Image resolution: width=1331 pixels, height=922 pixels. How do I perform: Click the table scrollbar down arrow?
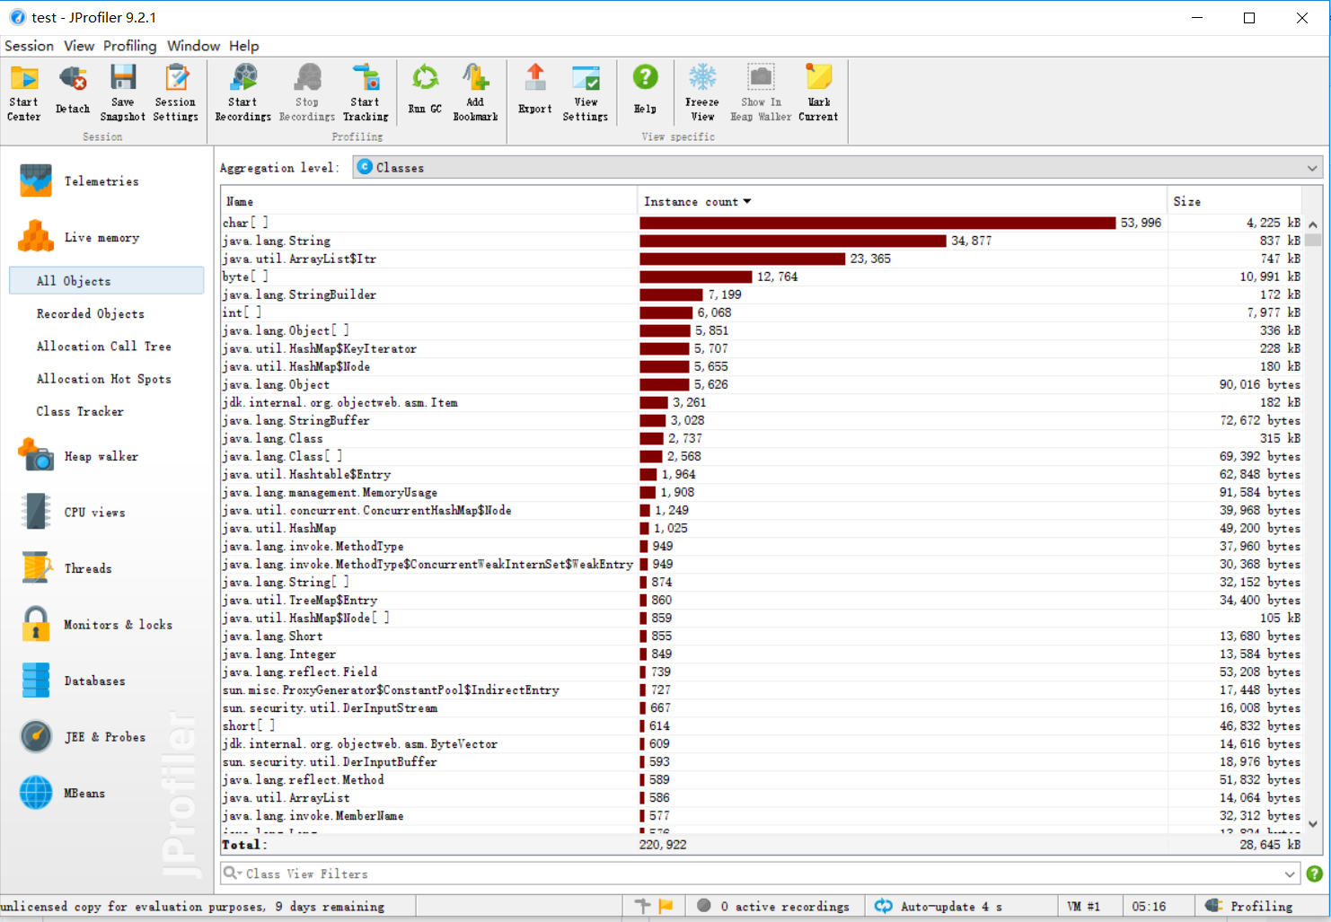click(1313, 823)
